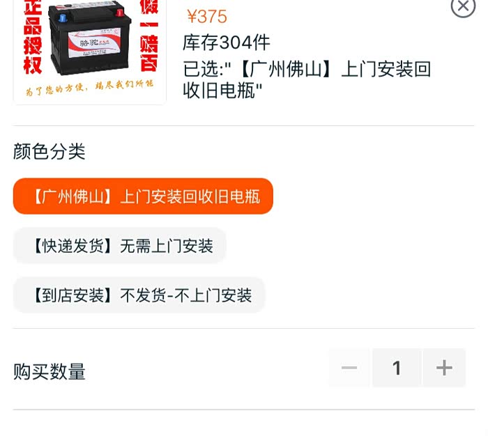Tap the minus quantity icon
488x436 pixels.
pyautogui.click(x=349, y=368)
